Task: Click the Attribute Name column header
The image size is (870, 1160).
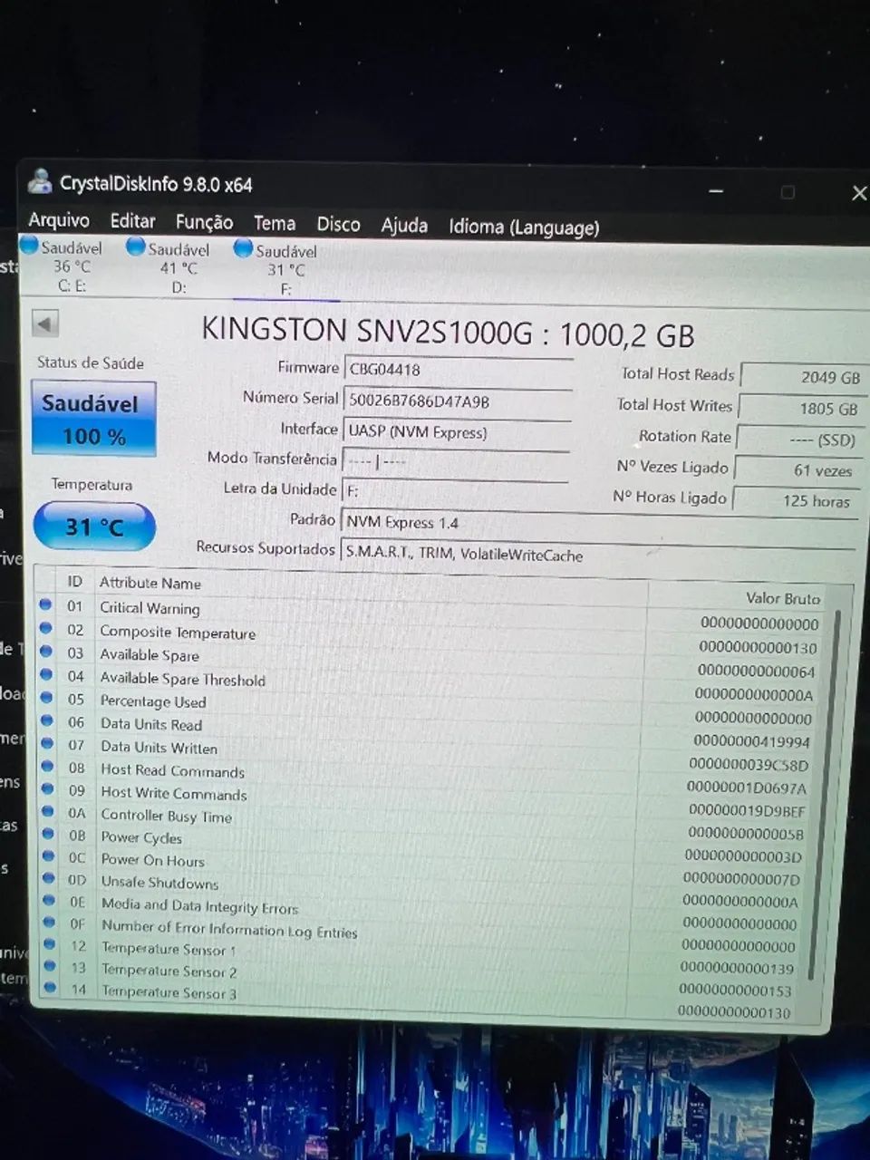Action: pos(150,583)
